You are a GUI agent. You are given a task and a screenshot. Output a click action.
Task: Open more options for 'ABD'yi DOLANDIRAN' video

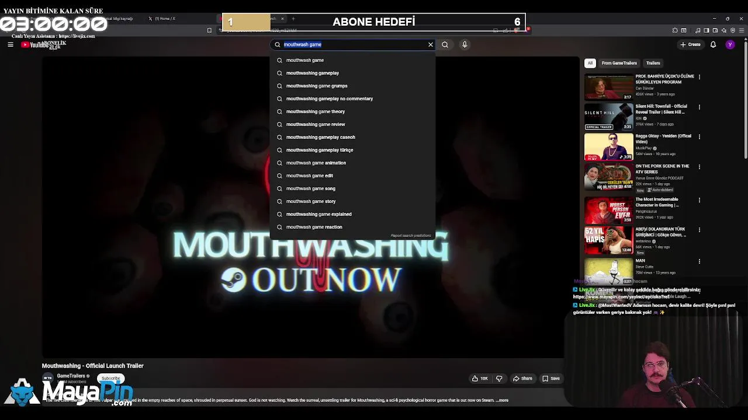[x=699, y=230]
